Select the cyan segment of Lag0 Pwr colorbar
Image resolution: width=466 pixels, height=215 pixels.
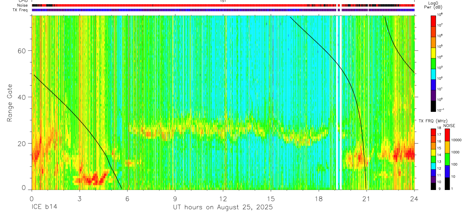433,73
